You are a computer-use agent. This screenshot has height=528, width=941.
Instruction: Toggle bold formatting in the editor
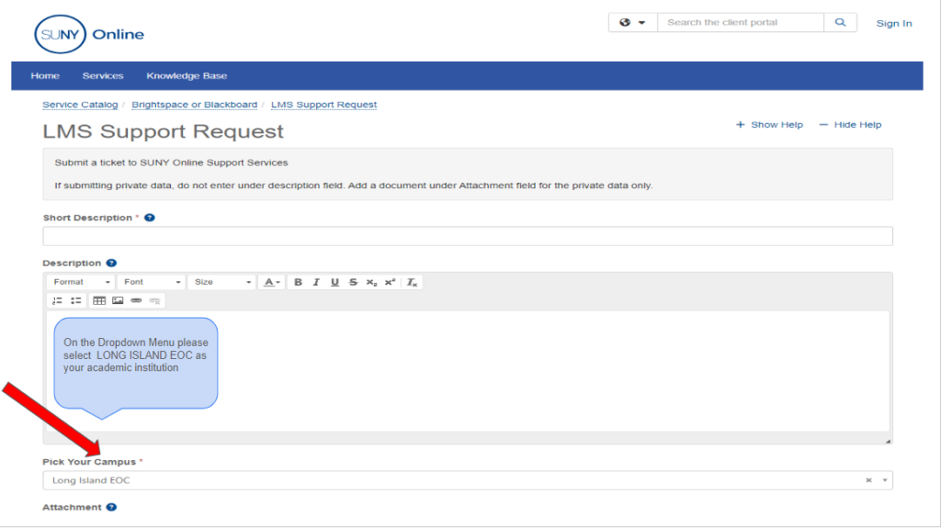(x=298, y=282)
